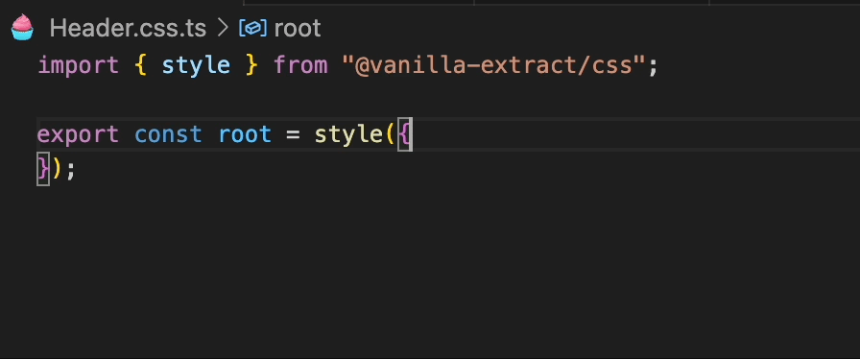Click the const keyword
860x359 pixels.
[x=168, y=134]
